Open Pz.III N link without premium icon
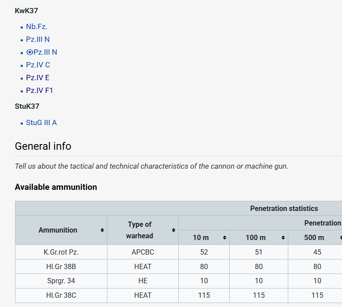 [38, 40]
